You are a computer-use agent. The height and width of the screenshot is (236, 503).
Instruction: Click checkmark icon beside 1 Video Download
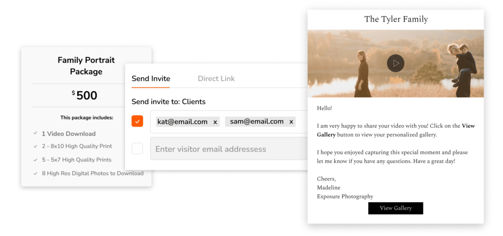pyautogui.click(x=35, y=133)
